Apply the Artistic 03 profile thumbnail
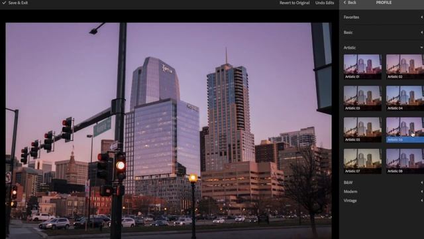424x239 pixels. [x=362, y=98]
